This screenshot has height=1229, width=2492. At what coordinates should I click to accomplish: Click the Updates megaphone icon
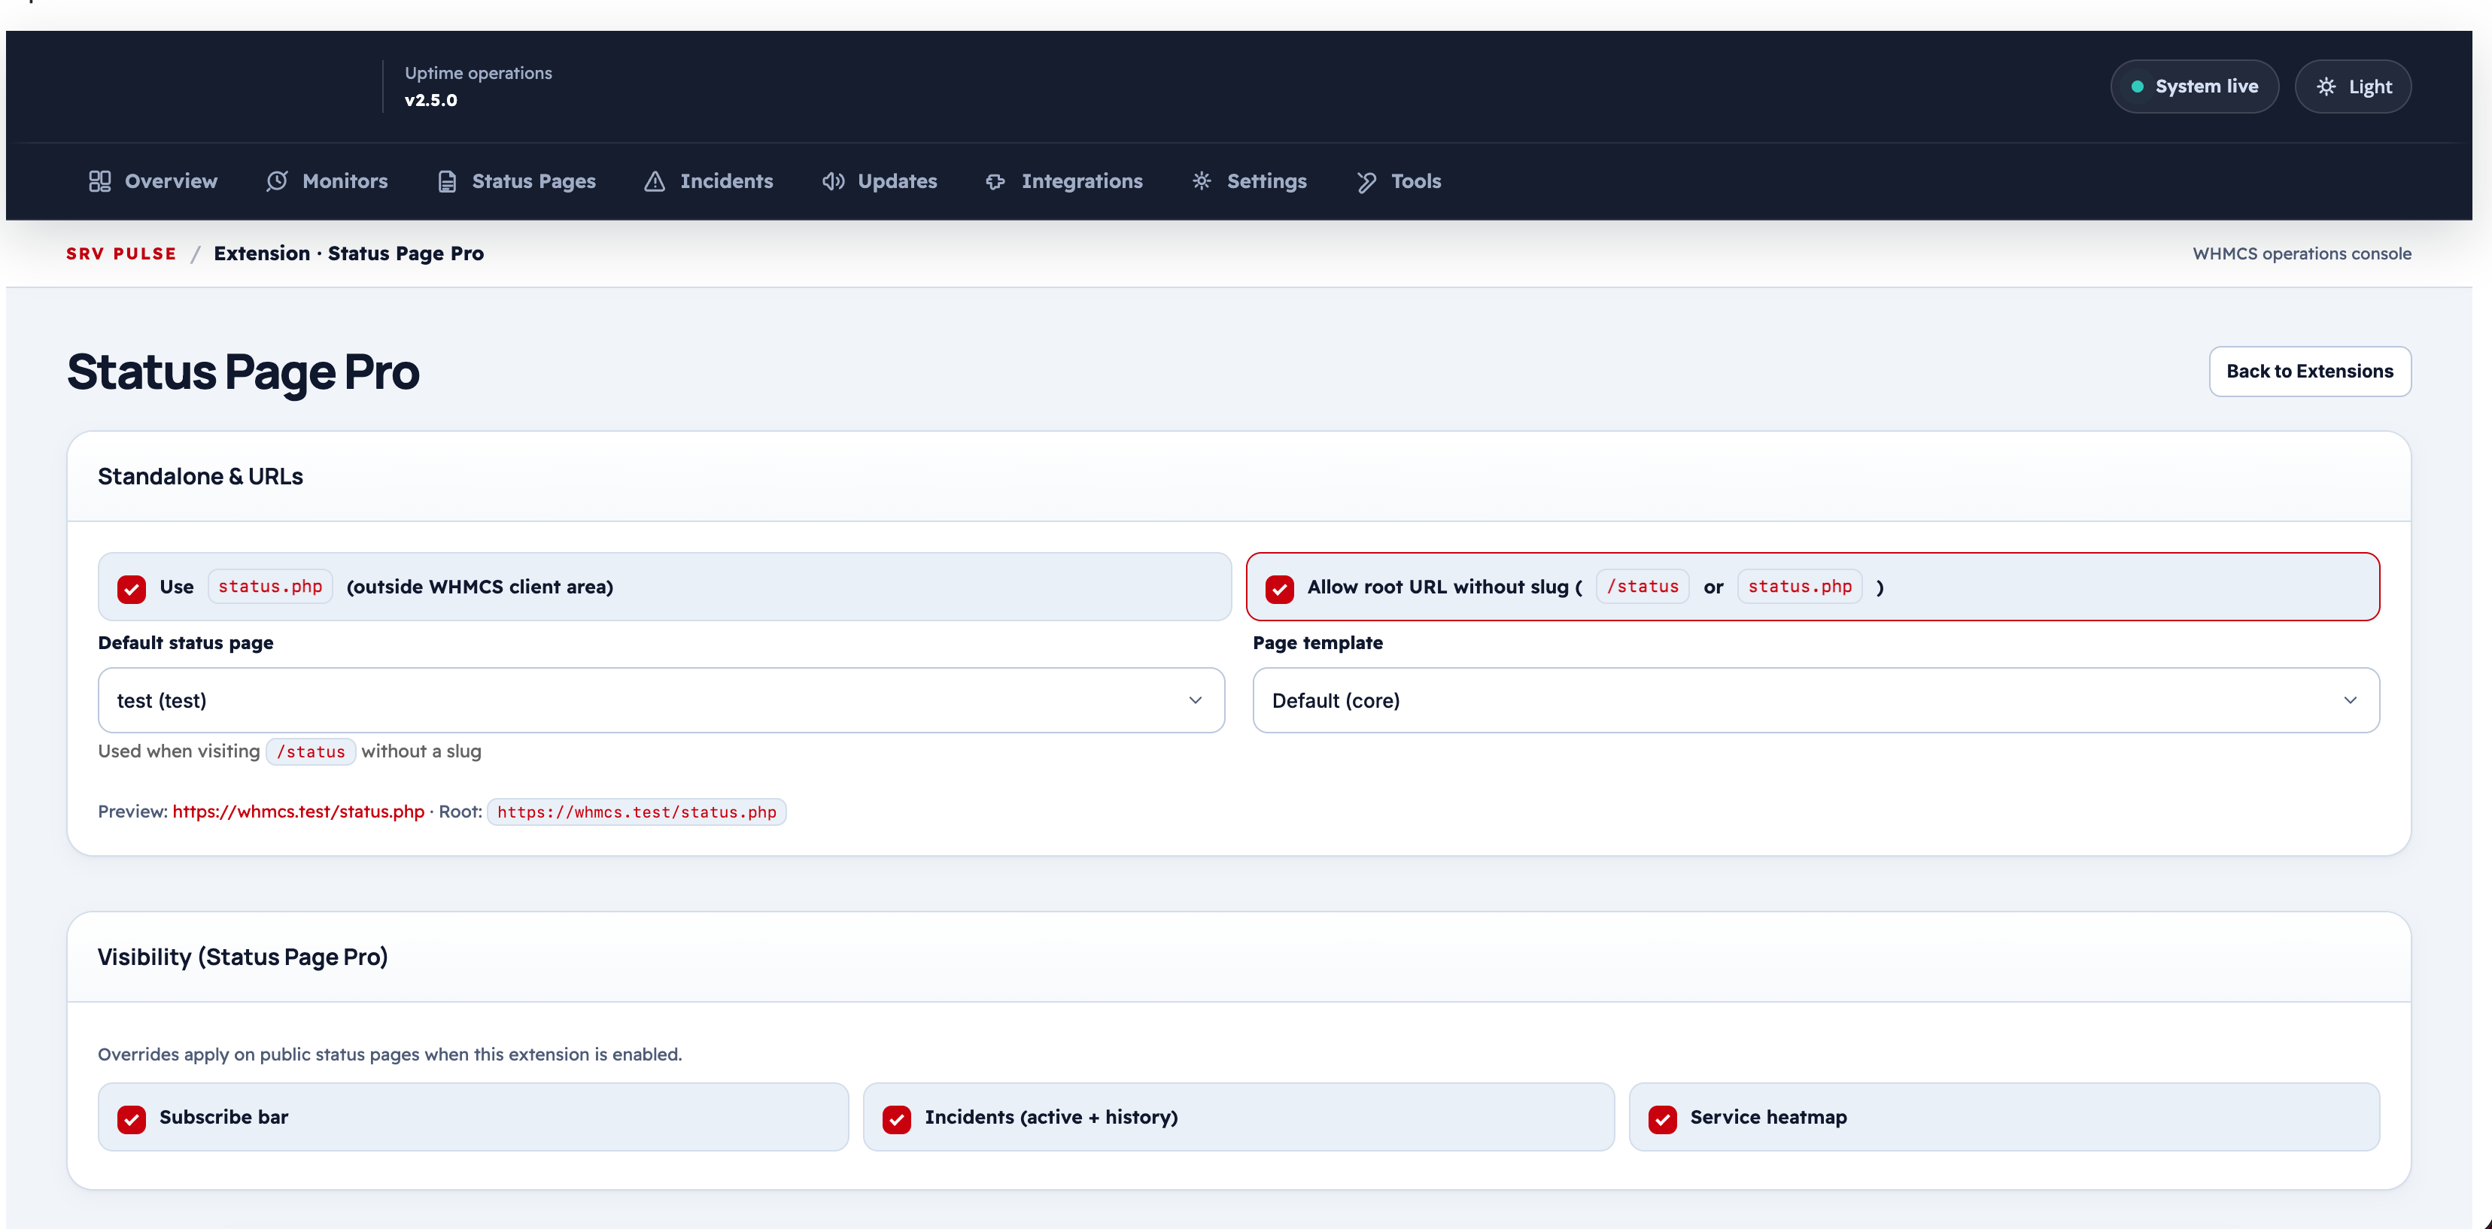click(x=833, y=181)
